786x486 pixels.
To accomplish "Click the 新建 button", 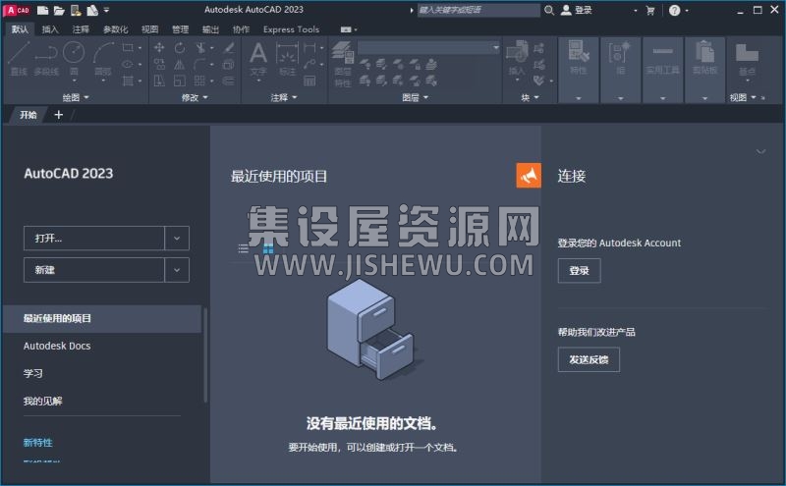I will (x=94, y=270).
